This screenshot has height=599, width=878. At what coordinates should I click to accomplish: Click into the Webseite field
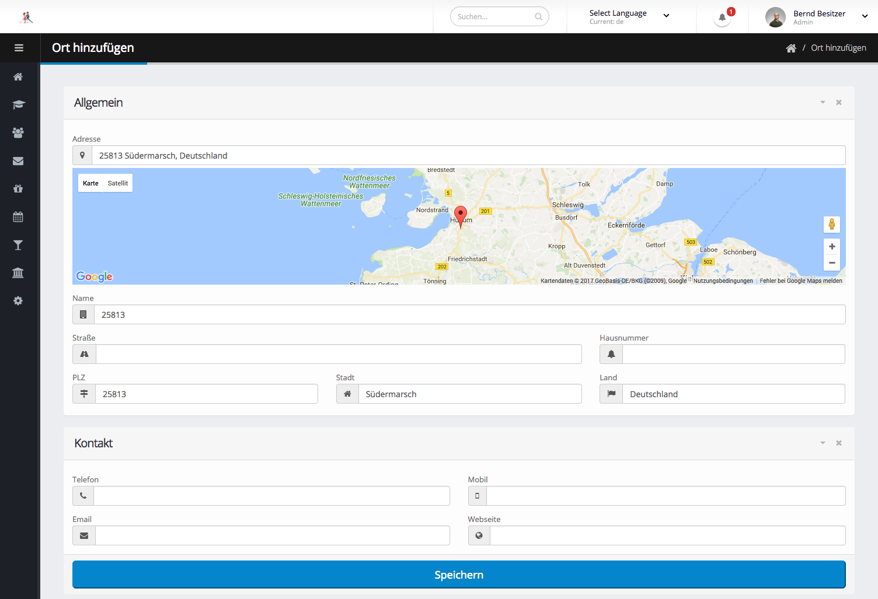(x=668, y=535)
